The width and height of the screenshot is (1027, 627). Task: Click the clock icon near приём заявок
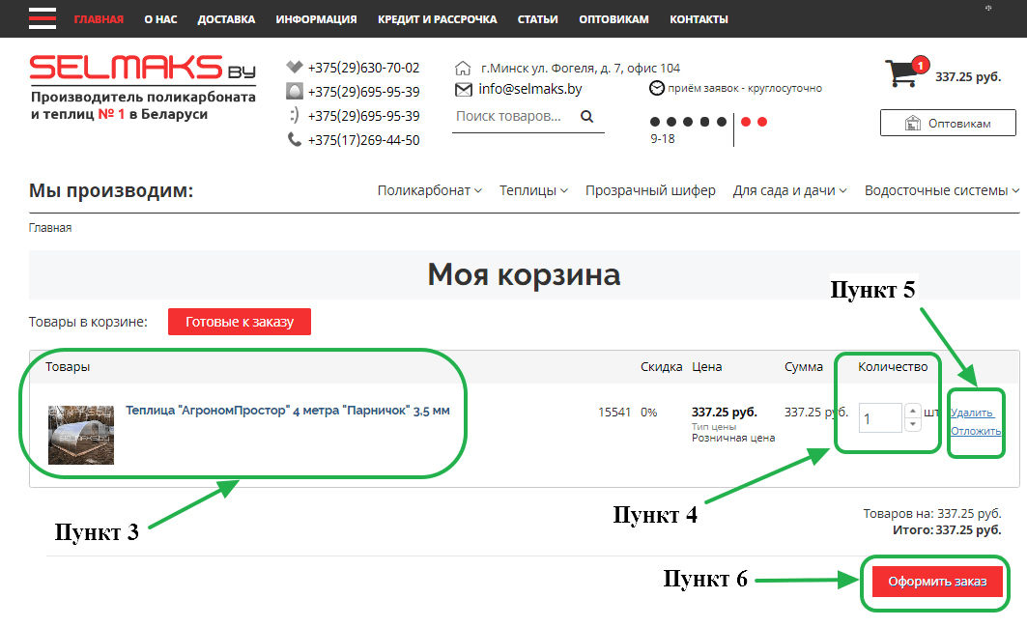[657, 89]
